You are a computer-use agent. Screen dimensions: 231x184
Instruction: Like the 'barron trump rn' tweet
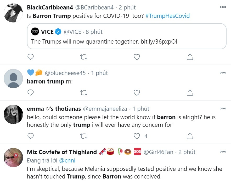click(x=137, y=92)
